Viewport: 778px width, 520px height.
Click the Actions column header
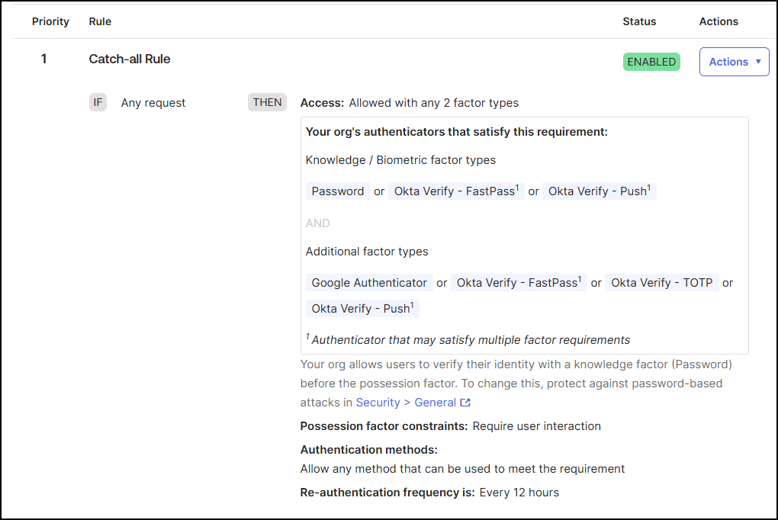[719, 21]
